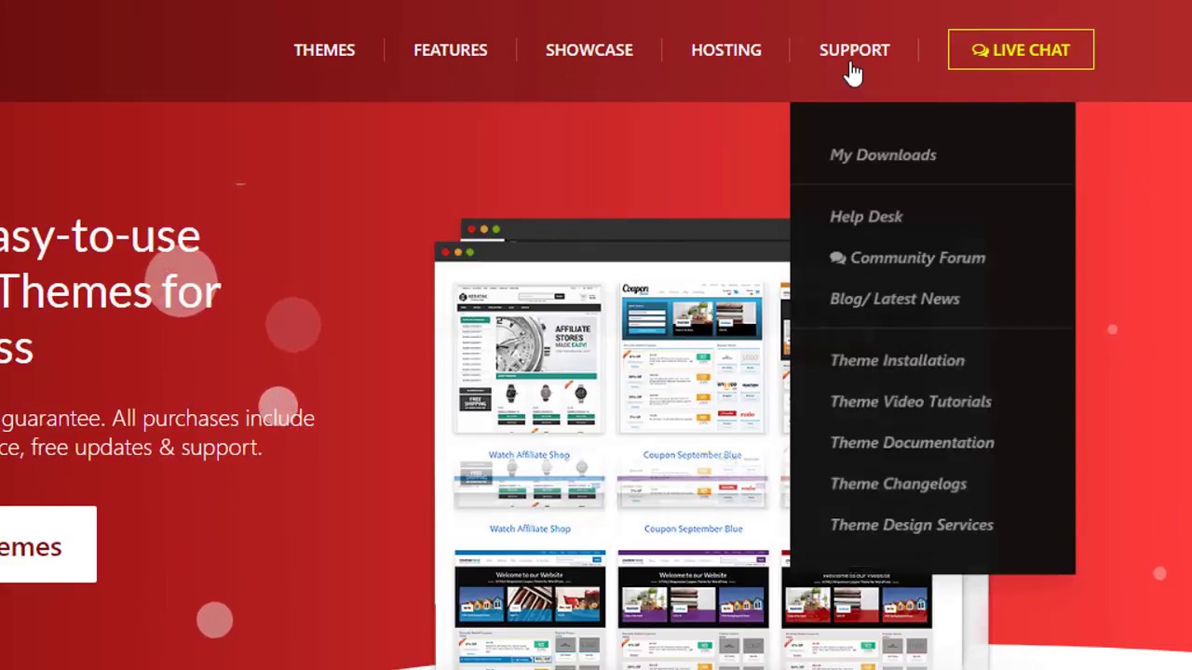Open the Help Desk link
Viewport: 1192px width, 670px height.
pyautogui.click(x=866, y=217)
